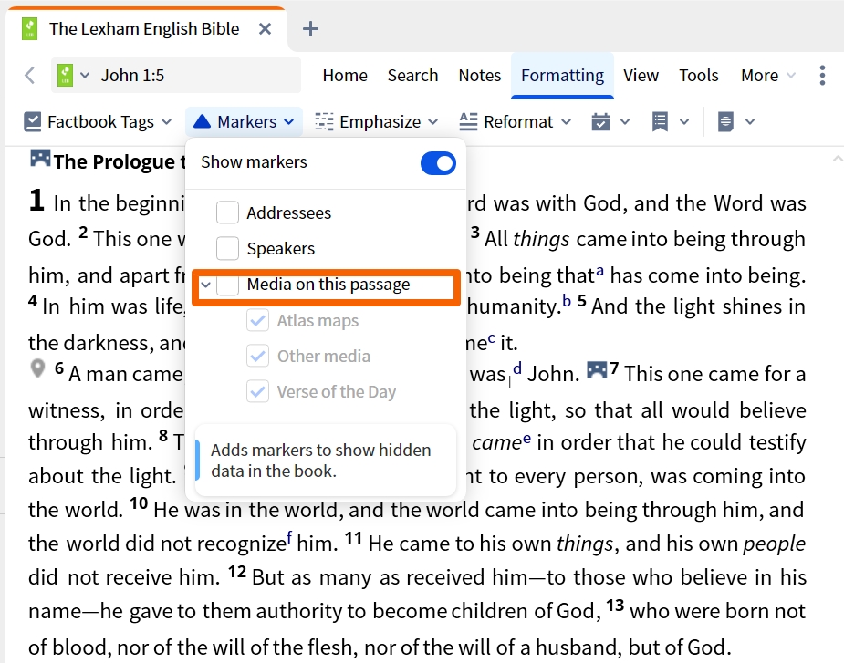Open footnote a after 'being that'
This screenshot has height=663, width=844.
pos(600,271)
